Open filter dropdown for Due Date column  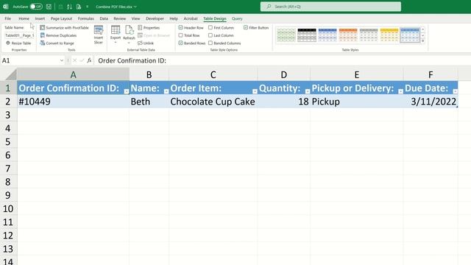pyautogui.click(x=456, y=91)
